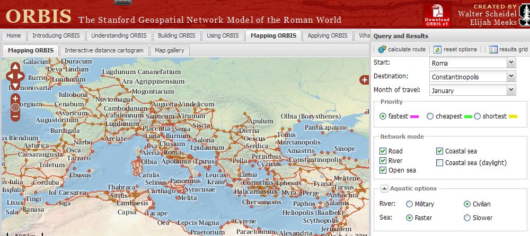Click the Stanford tree logo
The height and width of the screenshot is (236, 530).
[524, 14]
